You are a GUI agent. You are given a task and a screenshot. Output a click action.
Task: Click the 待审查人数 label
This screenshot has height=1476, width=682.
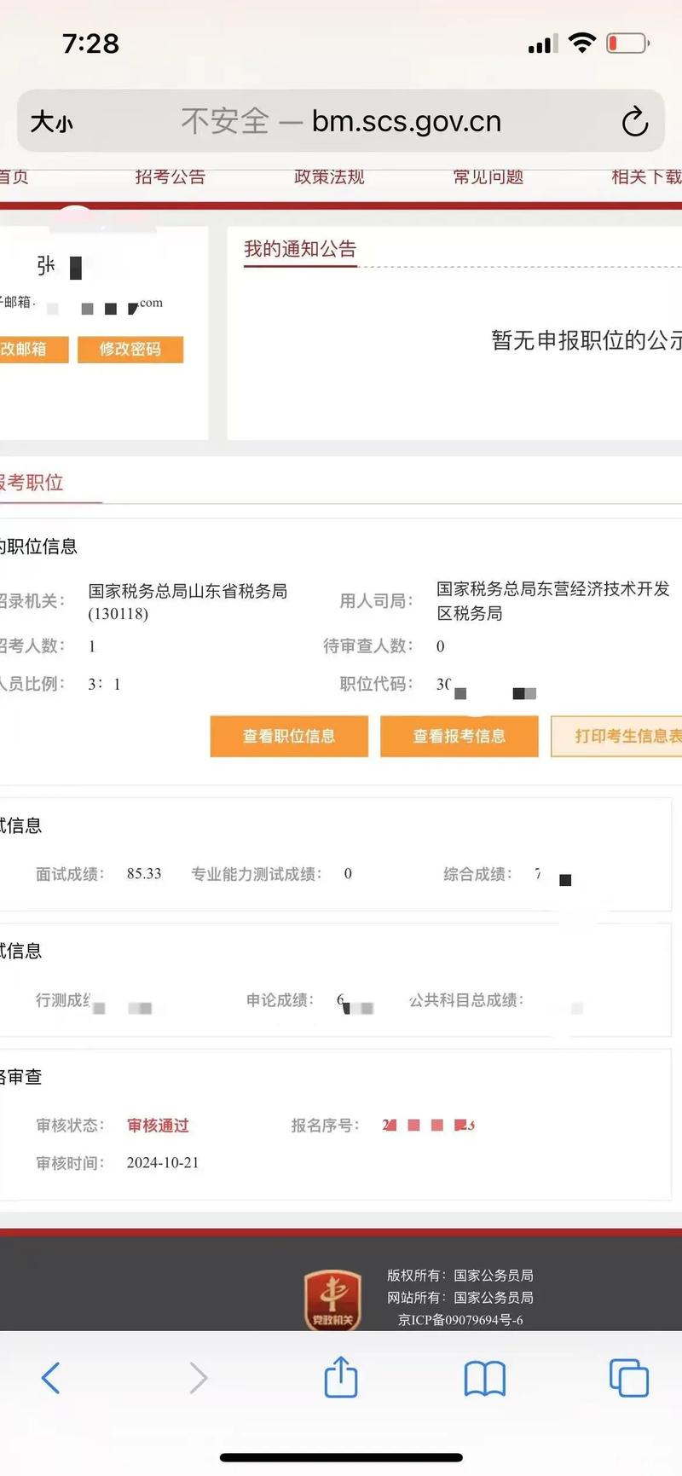[x=368, y=646]
